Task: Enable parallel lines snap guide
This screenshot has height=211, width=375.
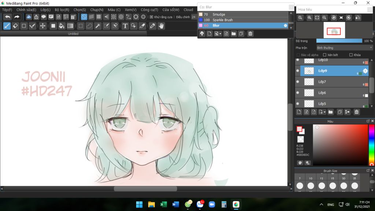Action: point(91,17)
